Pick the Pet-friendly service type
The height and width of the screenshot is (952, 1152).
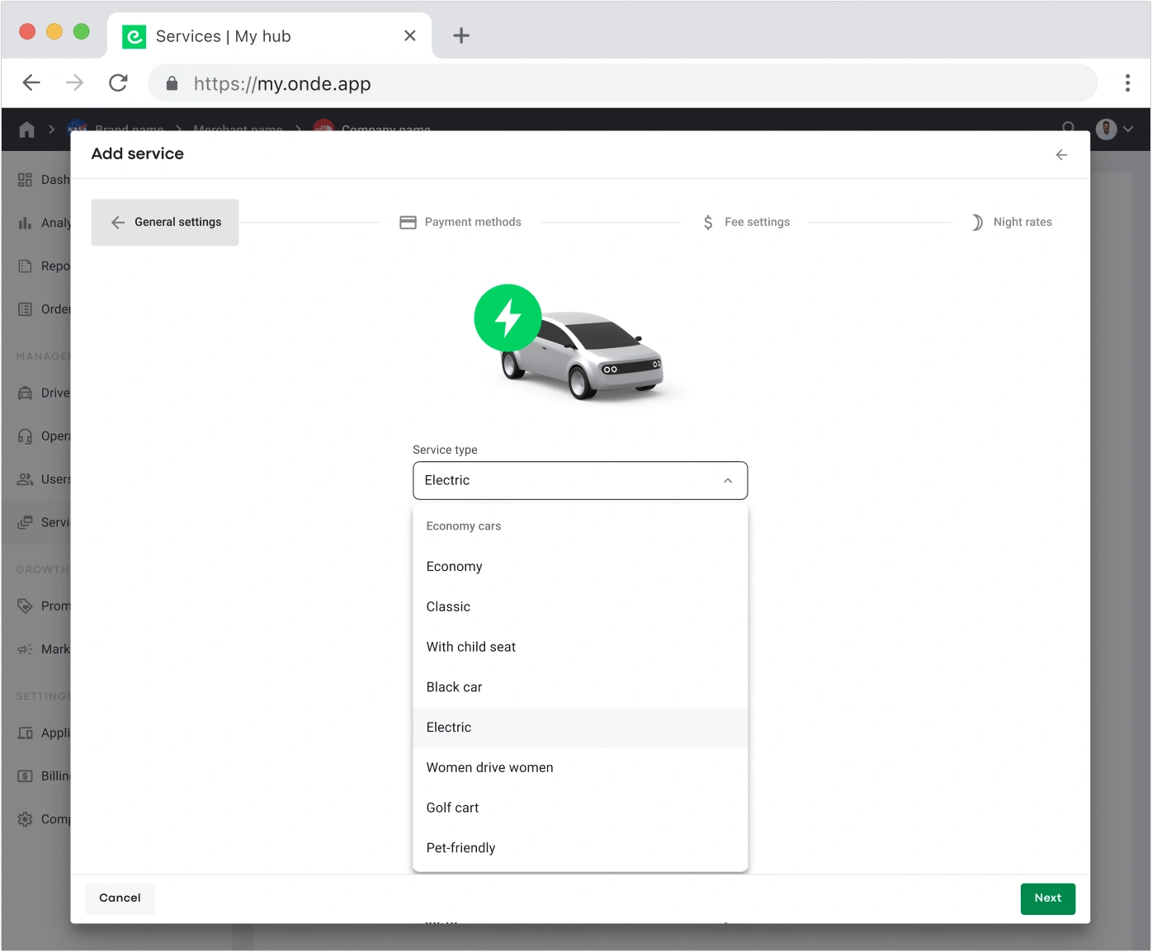pyautogui.click(x=460, y=848)
